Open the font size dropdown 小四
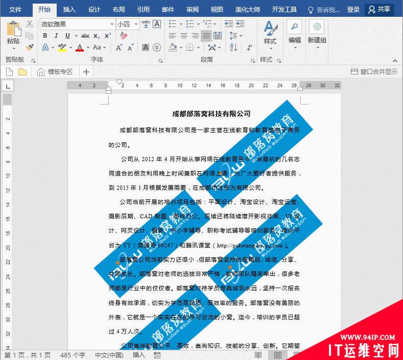Screen dimensions: 403x360 pyautogui.click(x=136, y=24)
